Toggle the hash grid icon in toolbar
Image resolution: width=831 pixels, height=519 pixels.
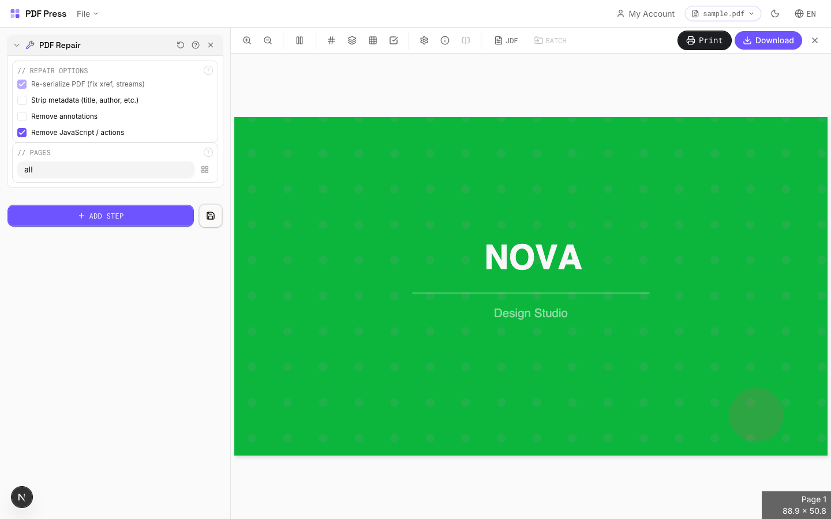(x=331, y=40)
